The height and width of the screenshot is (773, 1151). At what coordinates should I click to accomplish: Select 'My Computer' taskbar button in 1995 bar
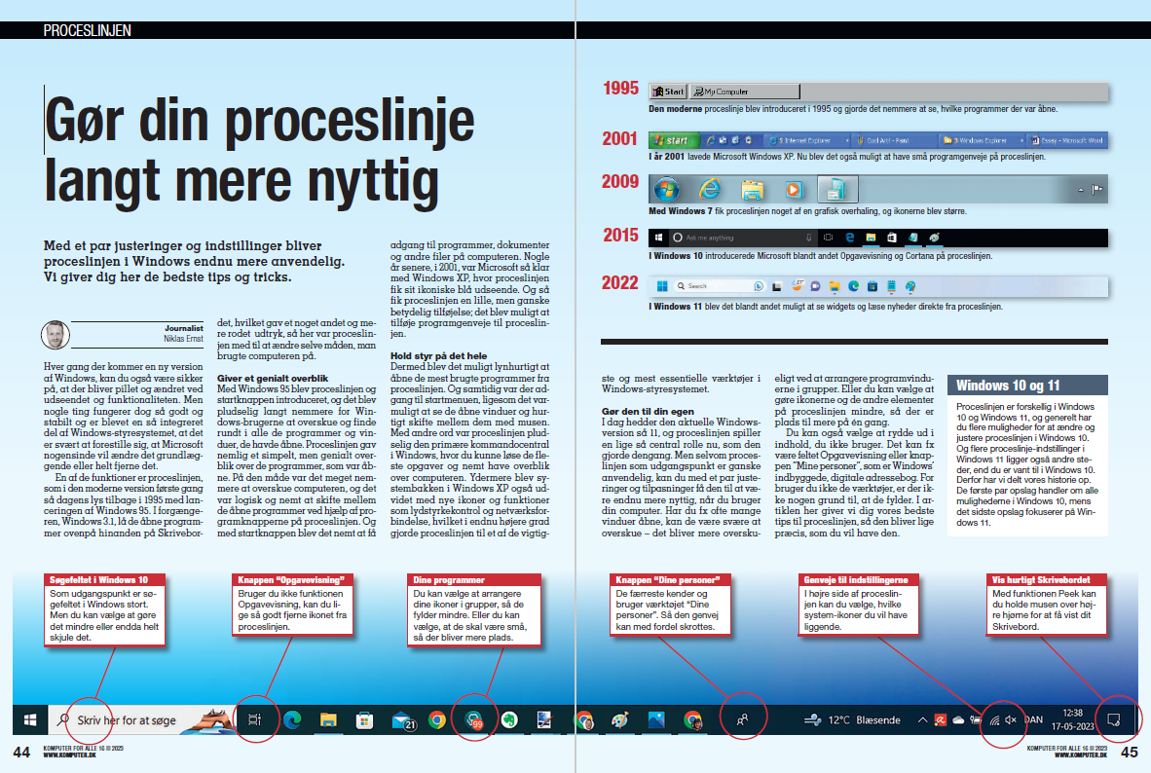(745, 92)
